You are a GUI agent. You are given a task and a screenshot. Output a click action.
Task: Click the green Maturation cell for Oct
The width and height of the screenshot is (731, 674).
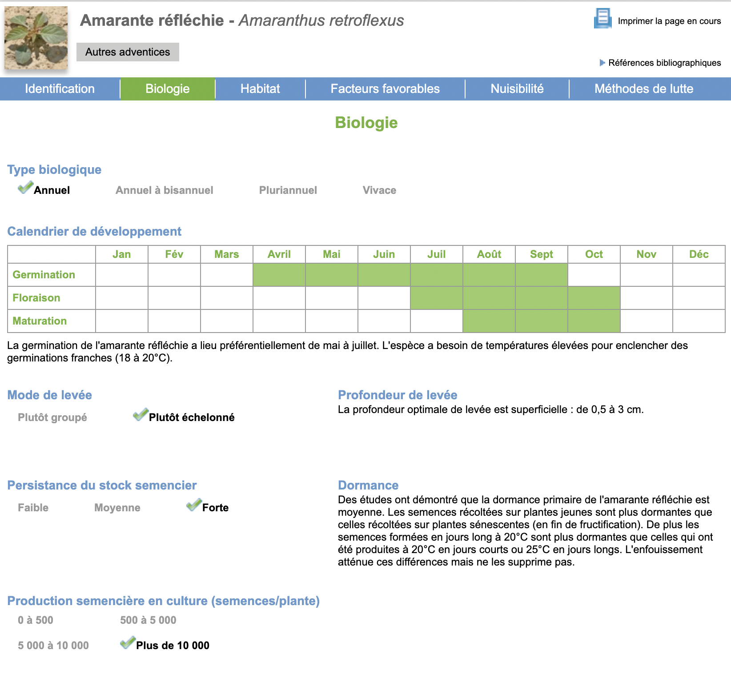[594, 321]
